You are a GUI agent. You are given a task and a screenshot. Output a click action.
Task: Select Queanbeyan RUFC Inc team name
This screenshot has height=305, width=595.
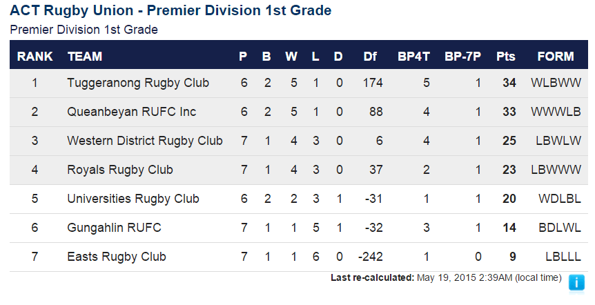tap(131, 112)
